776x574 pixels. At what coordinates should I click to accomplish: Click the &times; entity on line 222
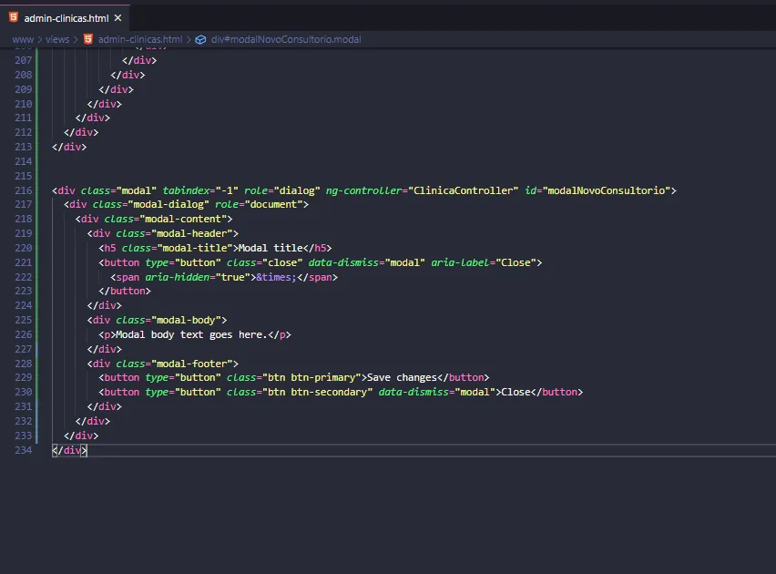click(x=276, y=277)
